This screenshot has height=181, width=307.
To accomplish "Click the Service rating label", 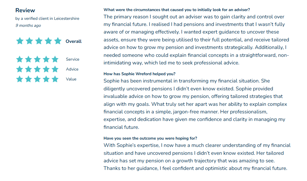I will point(73,59).
